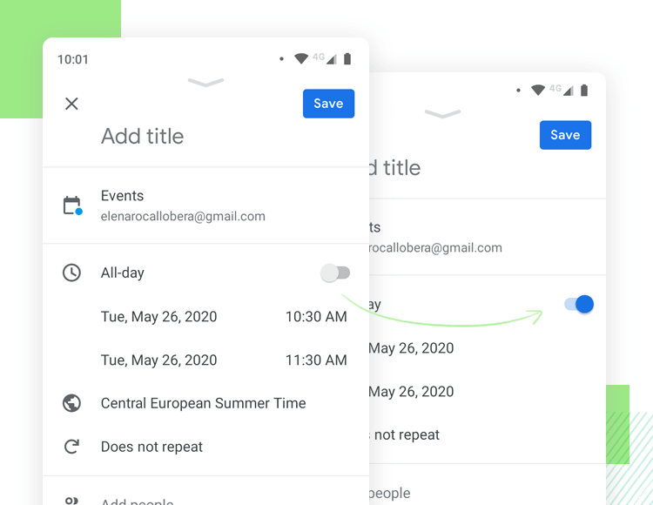
Task: Select the elenarocallobera@gmail.com account text
Action: click(x=183, y=217)
